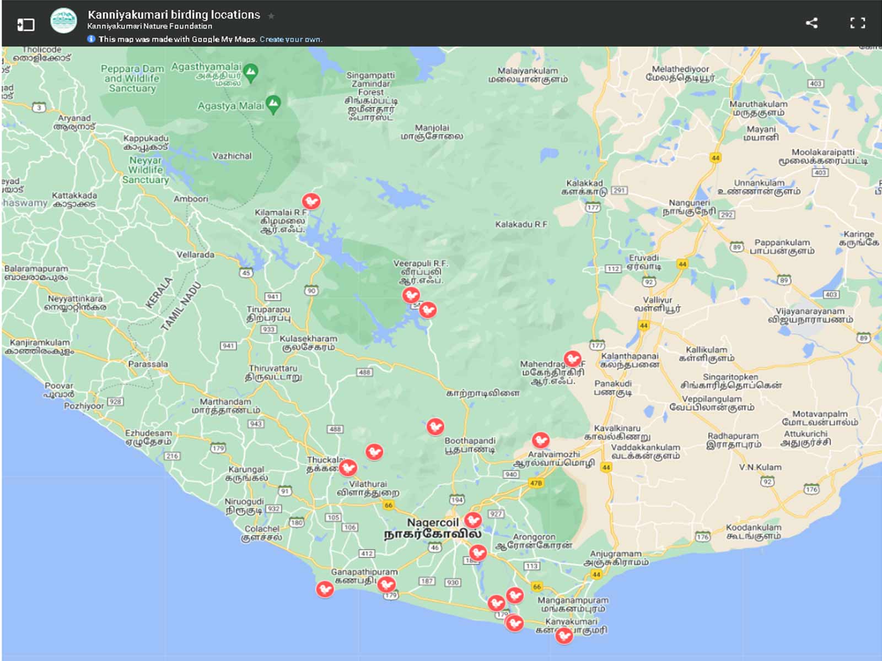
Task: Star the Kanniyakumari birding locations map
Action: pyautogui.click(x=271, y=16)
